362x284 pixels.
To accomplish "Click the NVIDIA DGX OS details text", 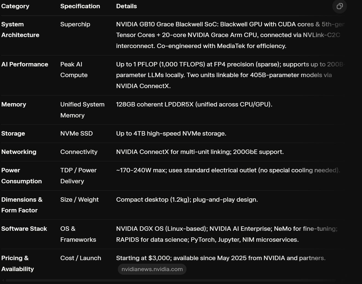I will pos(227,234).
